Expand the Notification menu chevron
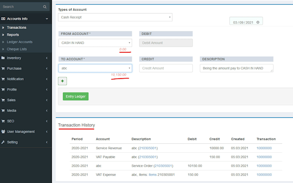 coord(47,79)
